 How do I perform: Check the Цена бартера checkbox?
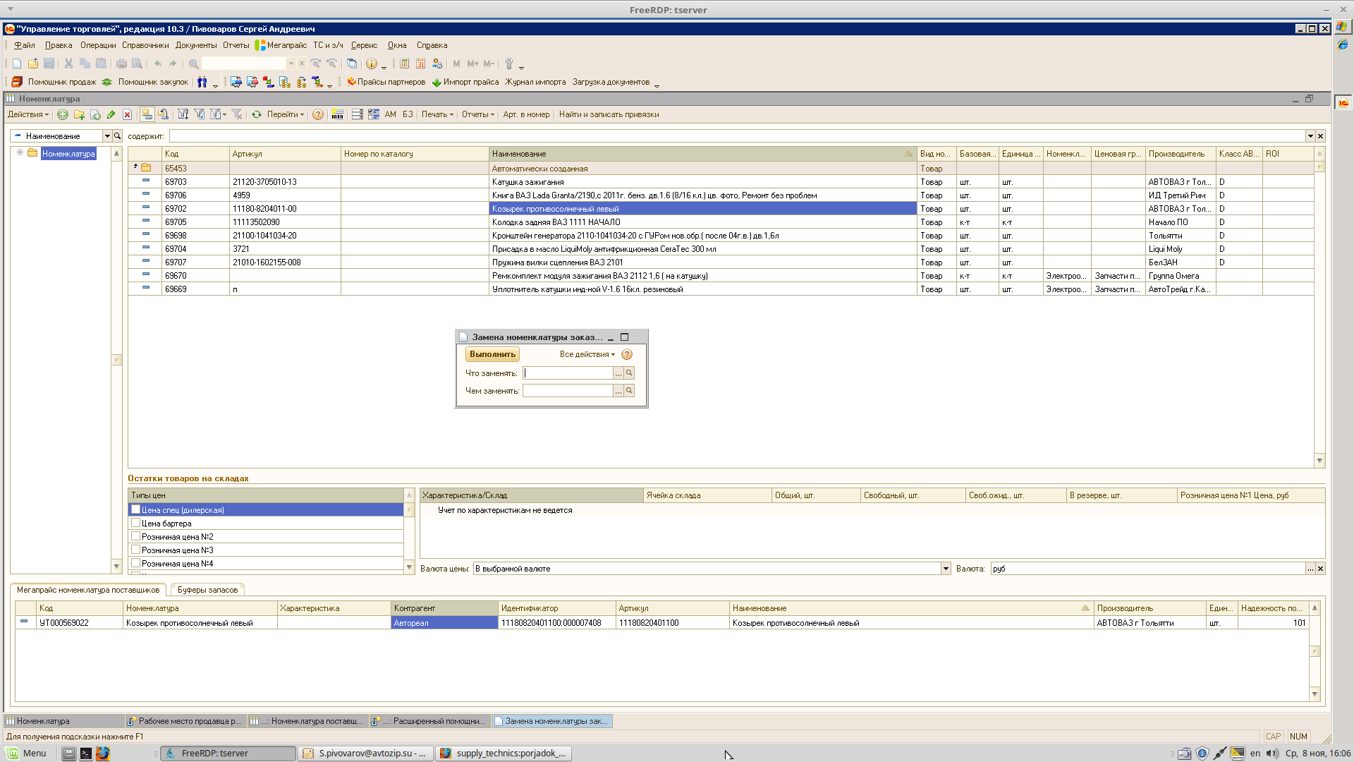point(136,523)
